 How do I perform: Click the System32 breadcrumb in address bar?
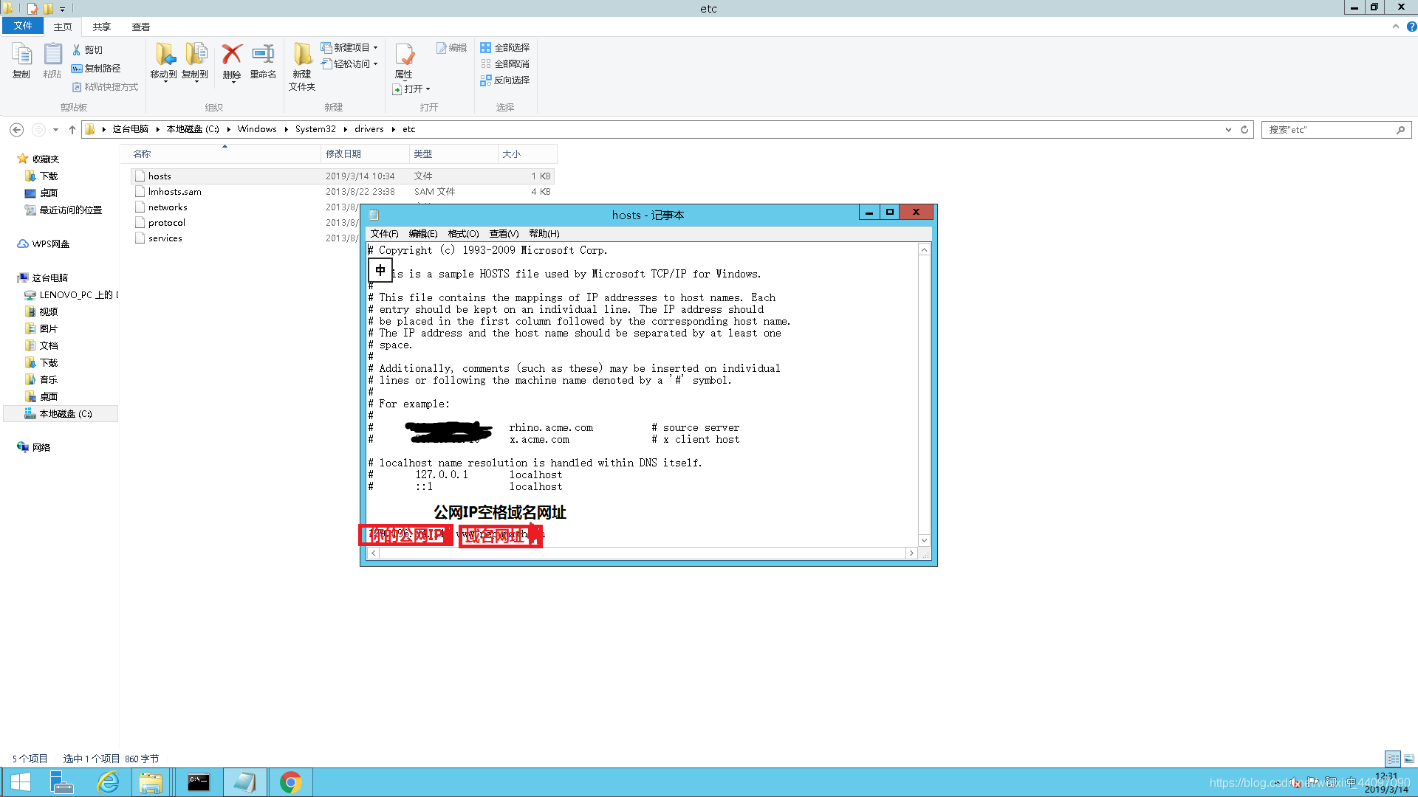[315, 128]
